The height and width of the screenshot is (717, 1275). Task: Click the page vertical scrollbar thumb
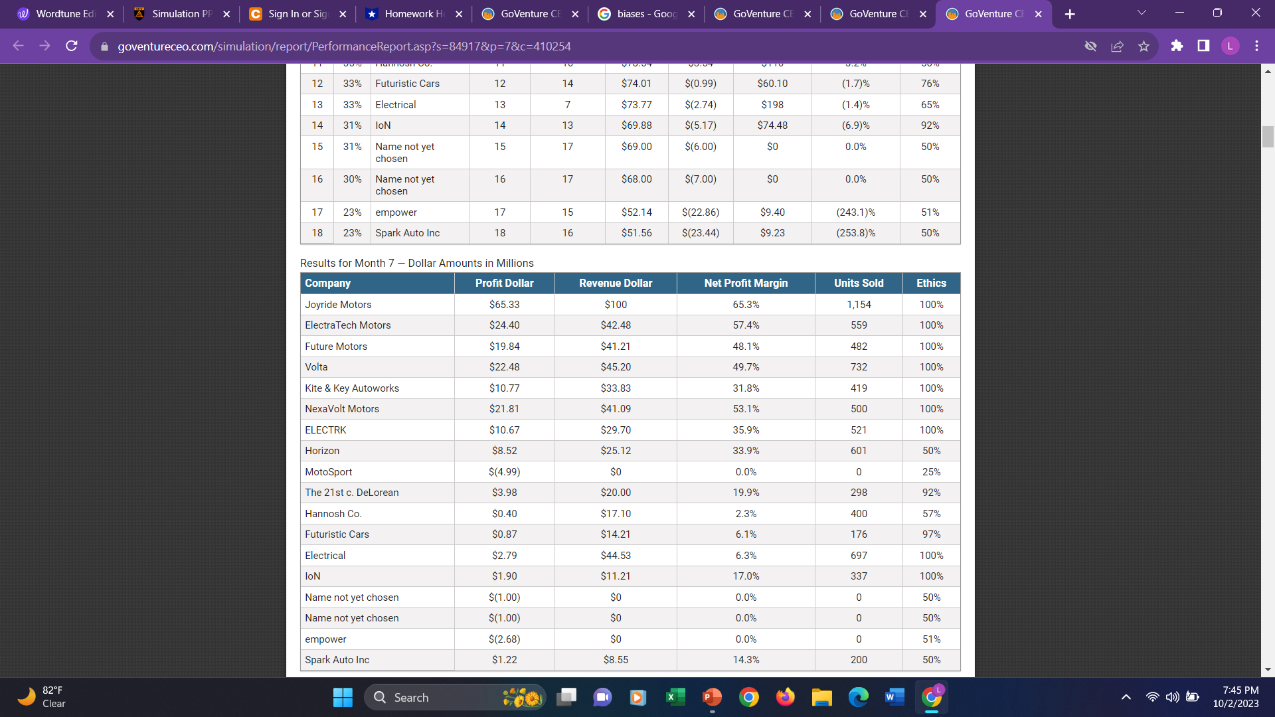pyautogui.click(x=1268, y=136)
